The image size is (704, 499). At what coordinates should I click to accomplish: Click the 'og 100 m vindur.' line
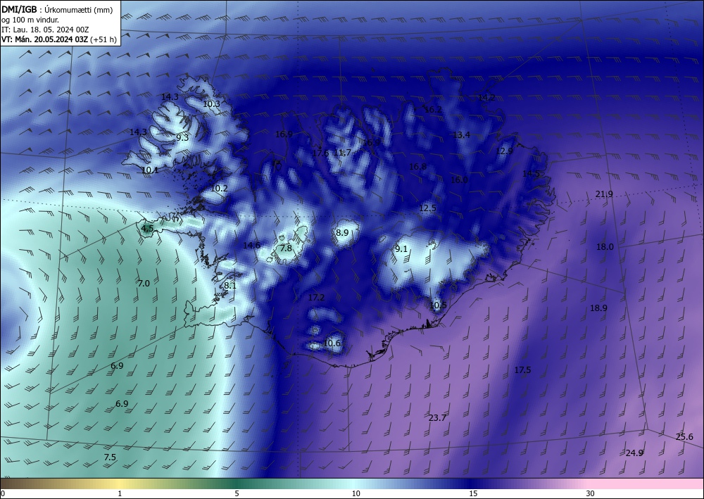[x=30, y=20]
